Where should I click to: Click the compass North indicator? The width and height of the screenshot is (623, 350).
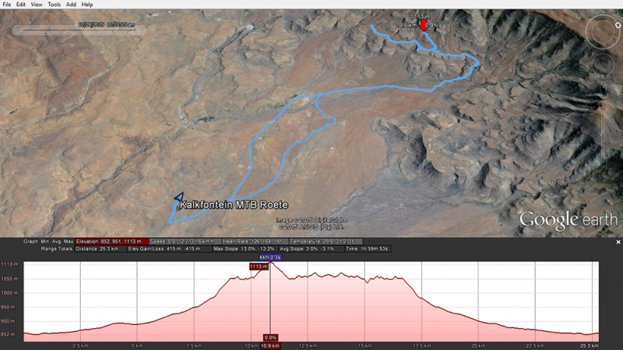618,25
